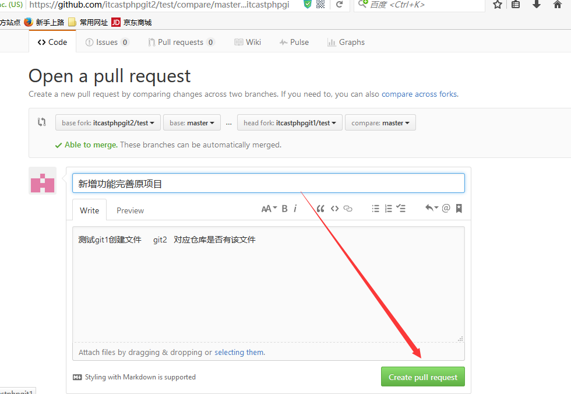Toggle bold text formatting

pos(285,209)
